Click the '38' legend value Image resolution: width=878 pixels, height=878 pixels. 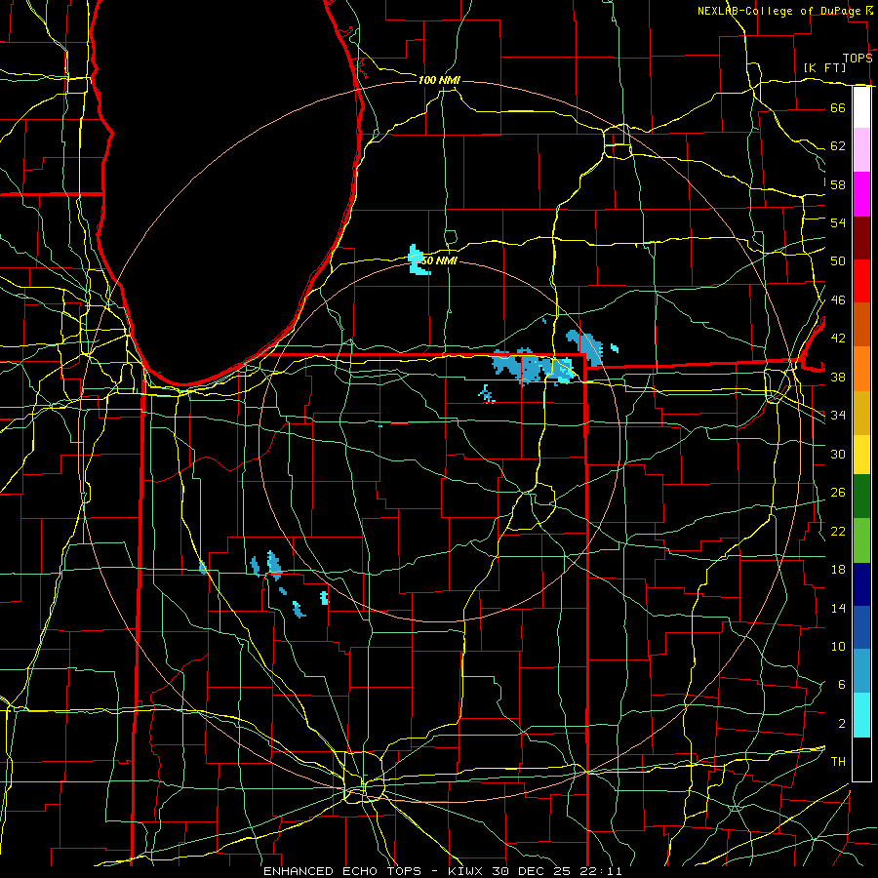(x=838, y=377)
